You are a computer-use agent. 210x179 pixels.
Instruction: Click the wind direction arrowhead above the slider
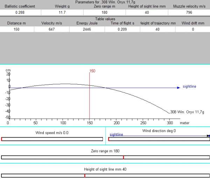[208, 135]
